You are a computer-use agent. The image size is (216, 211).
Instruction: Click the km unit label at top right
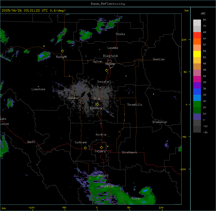[x=186, y=11]
